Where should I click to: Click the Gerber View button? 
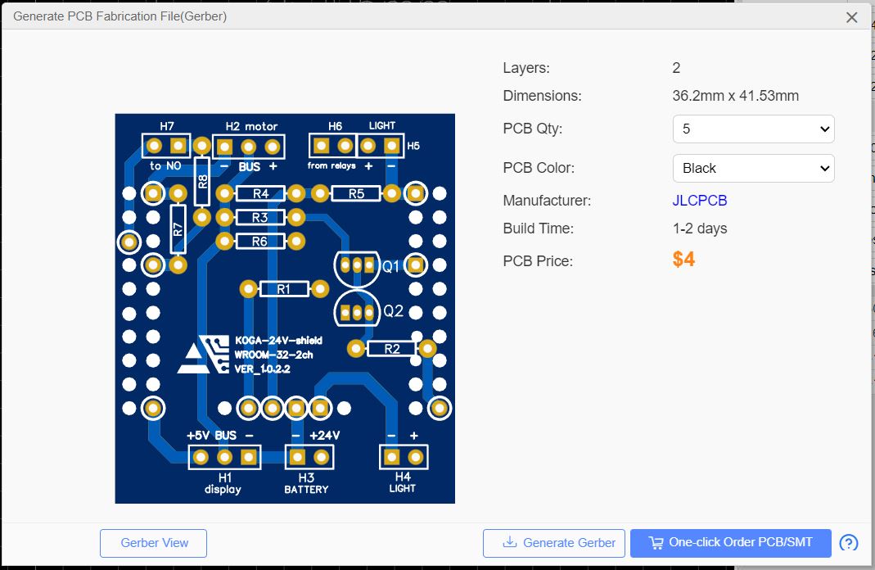(153, 543)
